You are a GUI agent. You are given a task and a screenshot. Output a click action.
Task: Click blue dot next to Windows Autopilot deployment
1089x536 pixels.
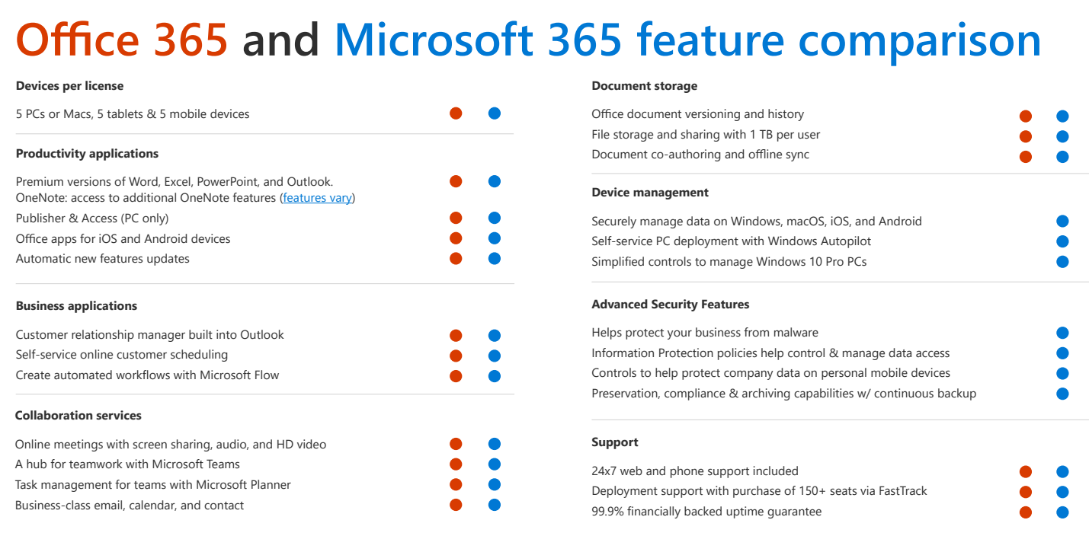pyautogui.click(x=1062, y=241)
